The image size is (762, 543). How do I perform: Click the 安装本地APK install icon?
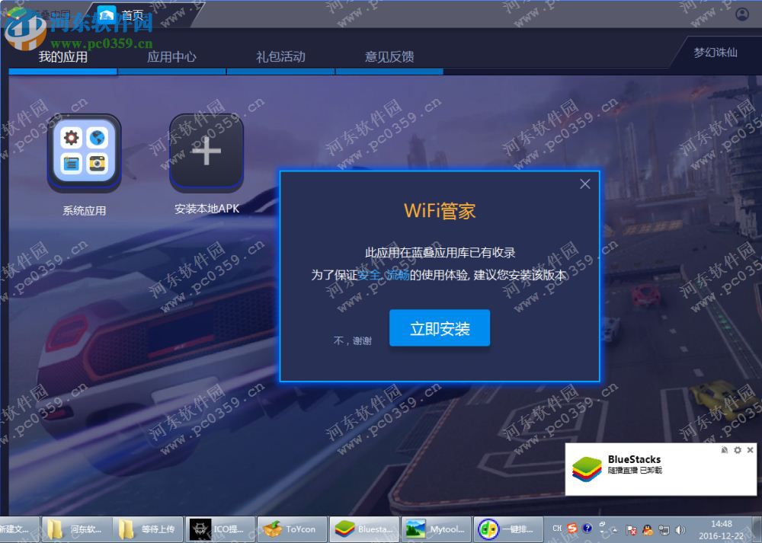point(205,150)
